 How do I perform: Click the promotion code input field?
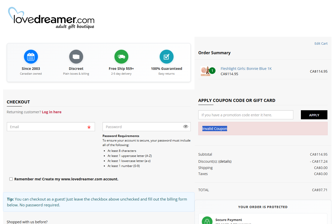point(246,115)
